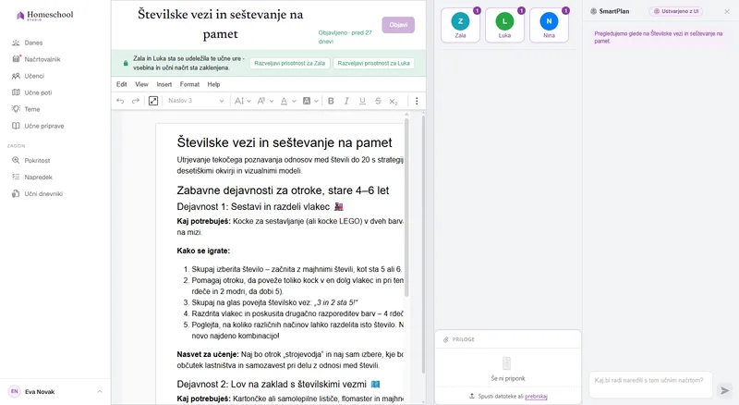Open the line height dropdown arrow
This screenshot has height=405, width=739.
[x=248, y=101]
